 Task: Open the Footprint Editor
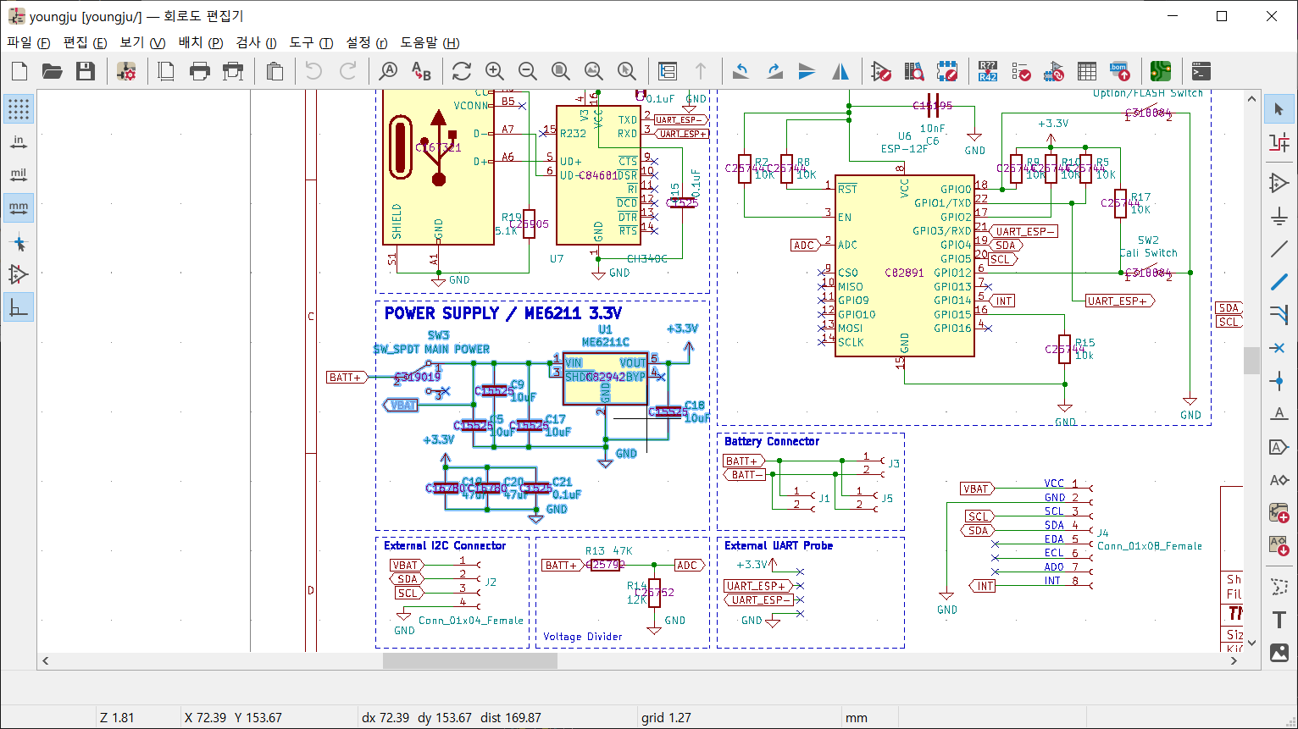(x=946, y=71)
